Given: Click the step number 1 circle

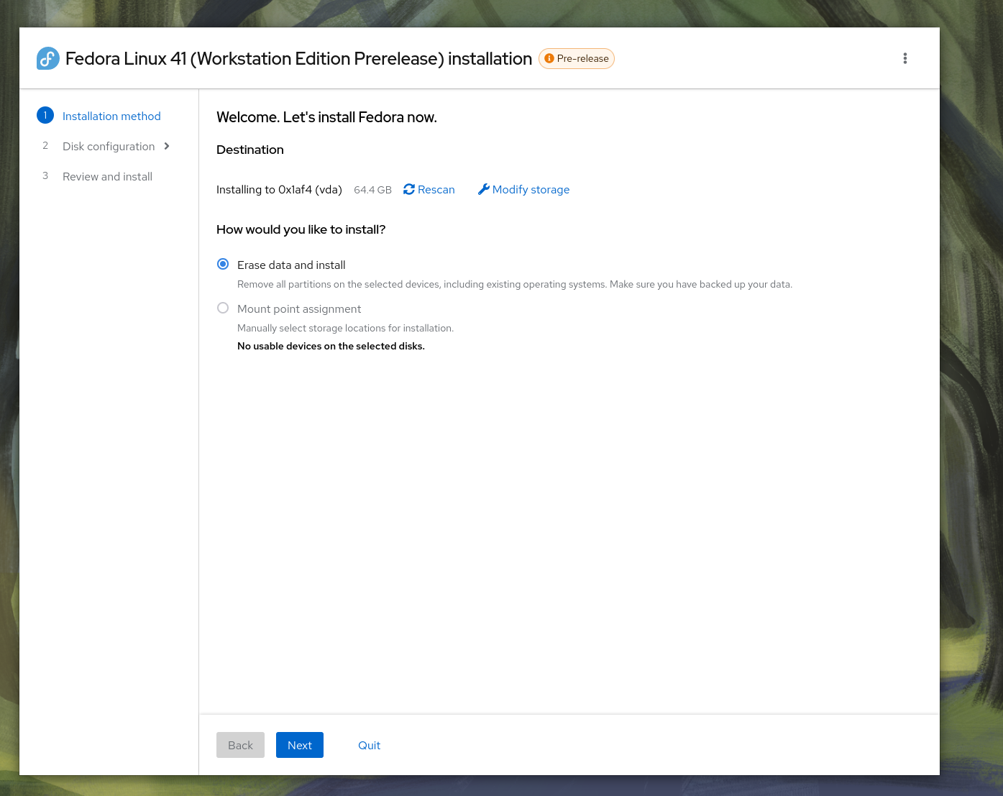Looking at the screenshot, I should [45, 115].
